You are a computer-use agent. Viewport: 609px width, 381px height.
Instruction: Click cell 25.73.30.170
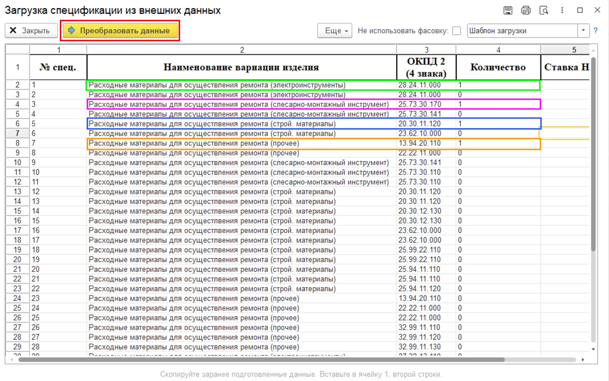click(x=426, y=104)
